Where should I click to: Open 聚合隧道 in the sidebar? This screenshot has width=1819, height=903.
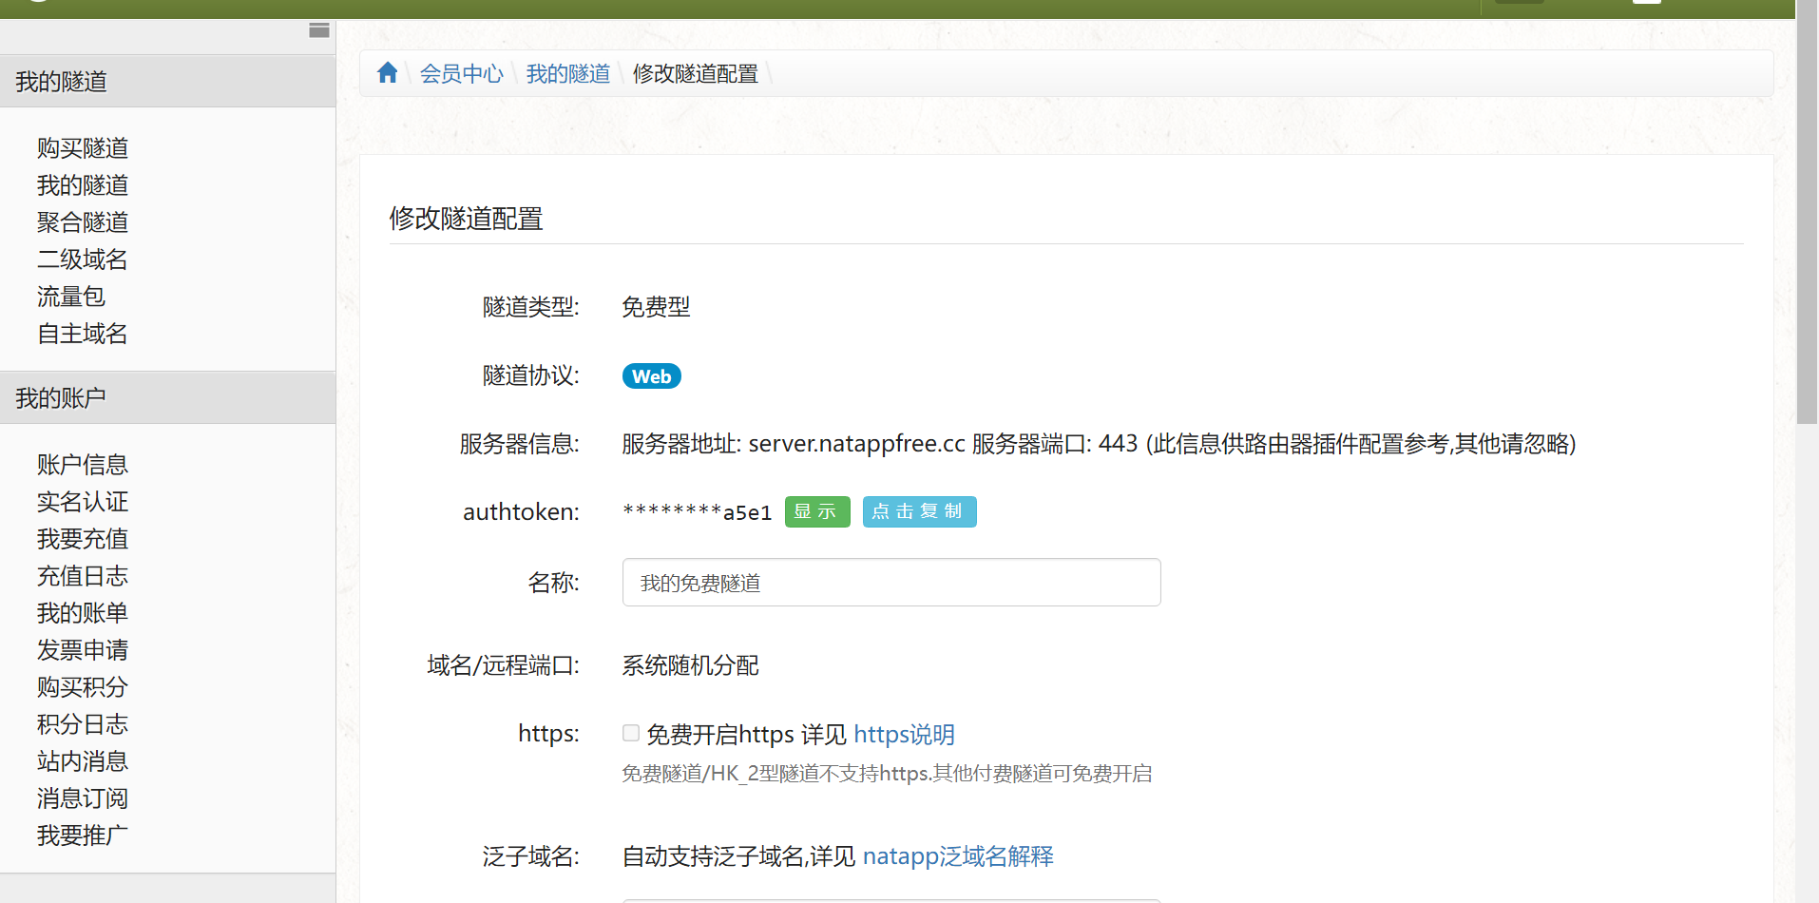(83, 222)
